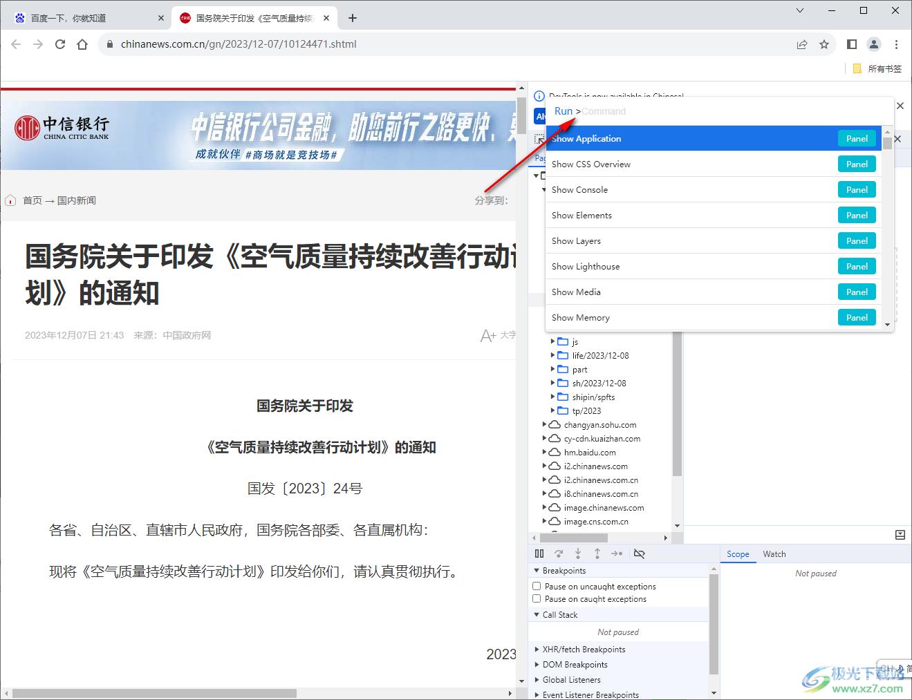Image resolution: width=912 pixels, height=700 pixels.
Task: Select the image.cns.com.cn domain
Action: coord(596,521)
